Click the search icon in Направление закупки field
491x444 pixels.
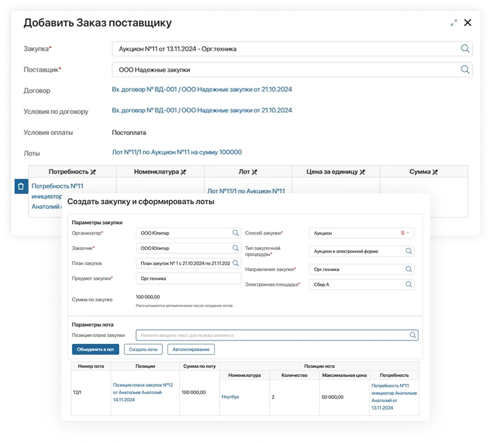pyautogui.click(x=409, y=269)
